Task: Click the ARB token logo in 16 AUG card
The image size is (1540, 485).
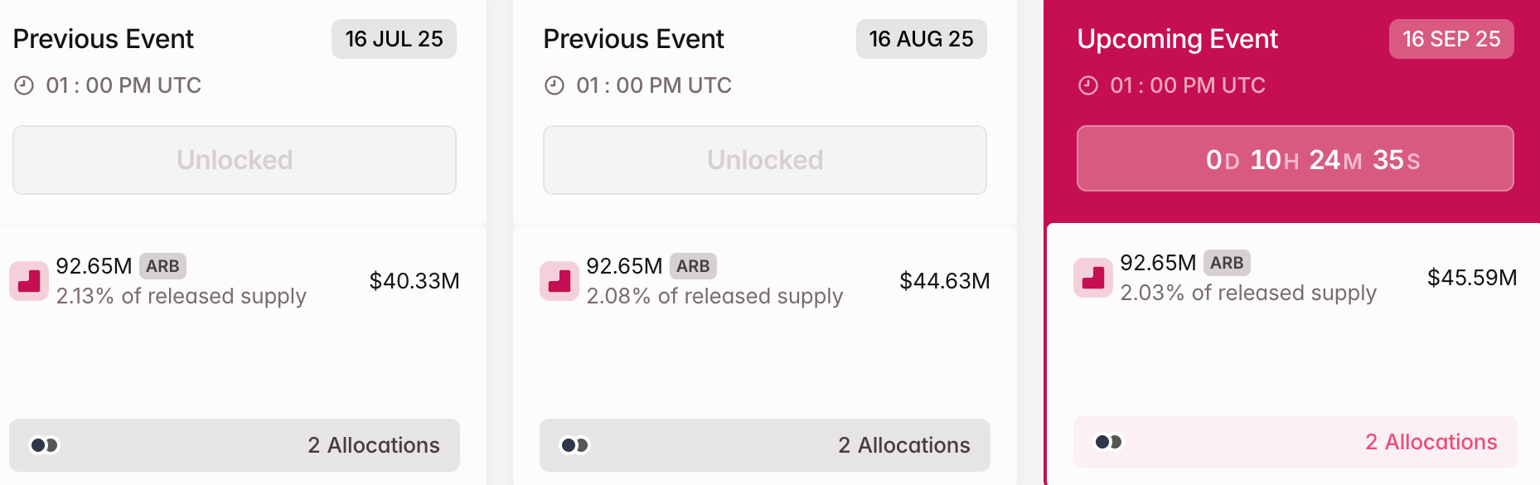Action: [559, 281]
